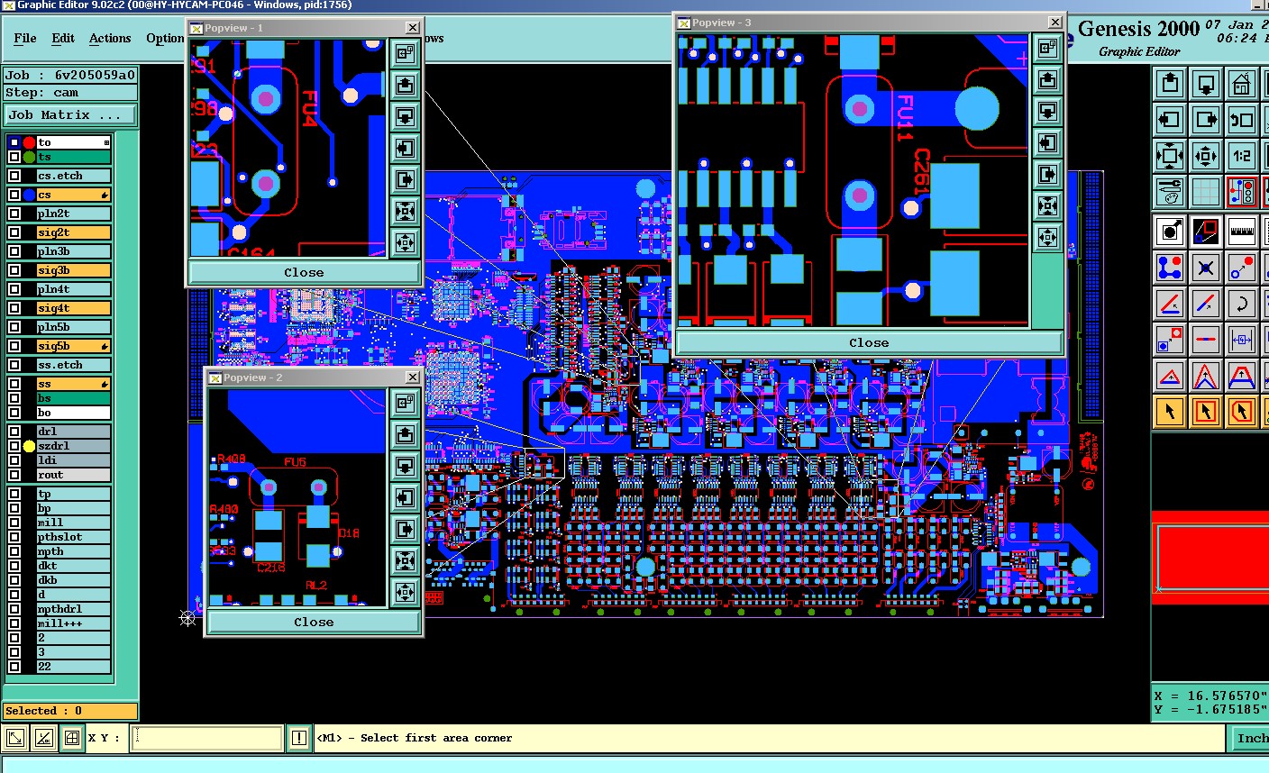Toggle the checkbox for layer pln3b
Screen dimensions: 1269x773
tap(14, 251)
